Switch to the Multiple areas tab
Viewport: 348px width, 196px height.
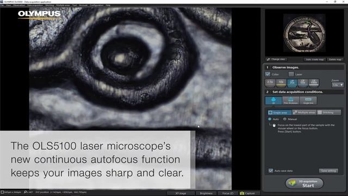(x=304, y=113)
